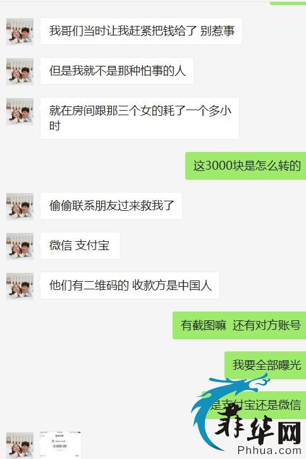This screenshot has width=306, height=459.
Task: Select message 偷偷联系朋友过来救我了
Action: (x=111, y=206)
